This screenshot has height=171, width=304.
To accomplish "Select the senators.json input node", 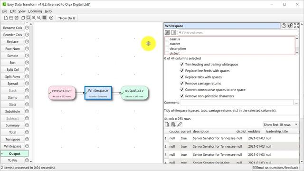I will [62, 93].
